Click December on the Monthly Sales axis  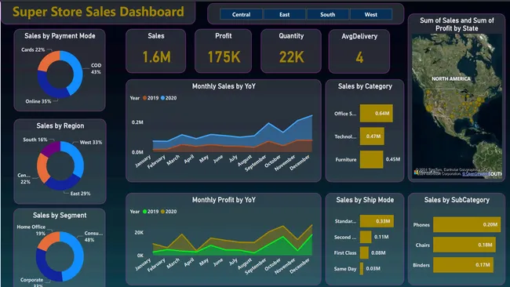[300, 162]
